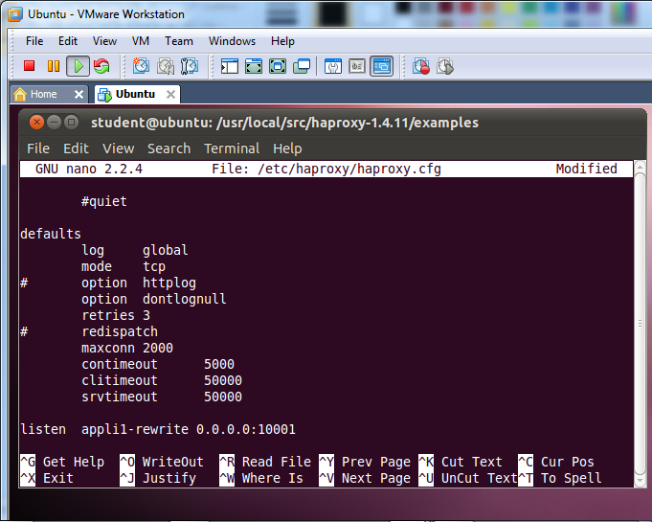
Task: Click the summary view wrench window icon
Action: tap(333, 66)
